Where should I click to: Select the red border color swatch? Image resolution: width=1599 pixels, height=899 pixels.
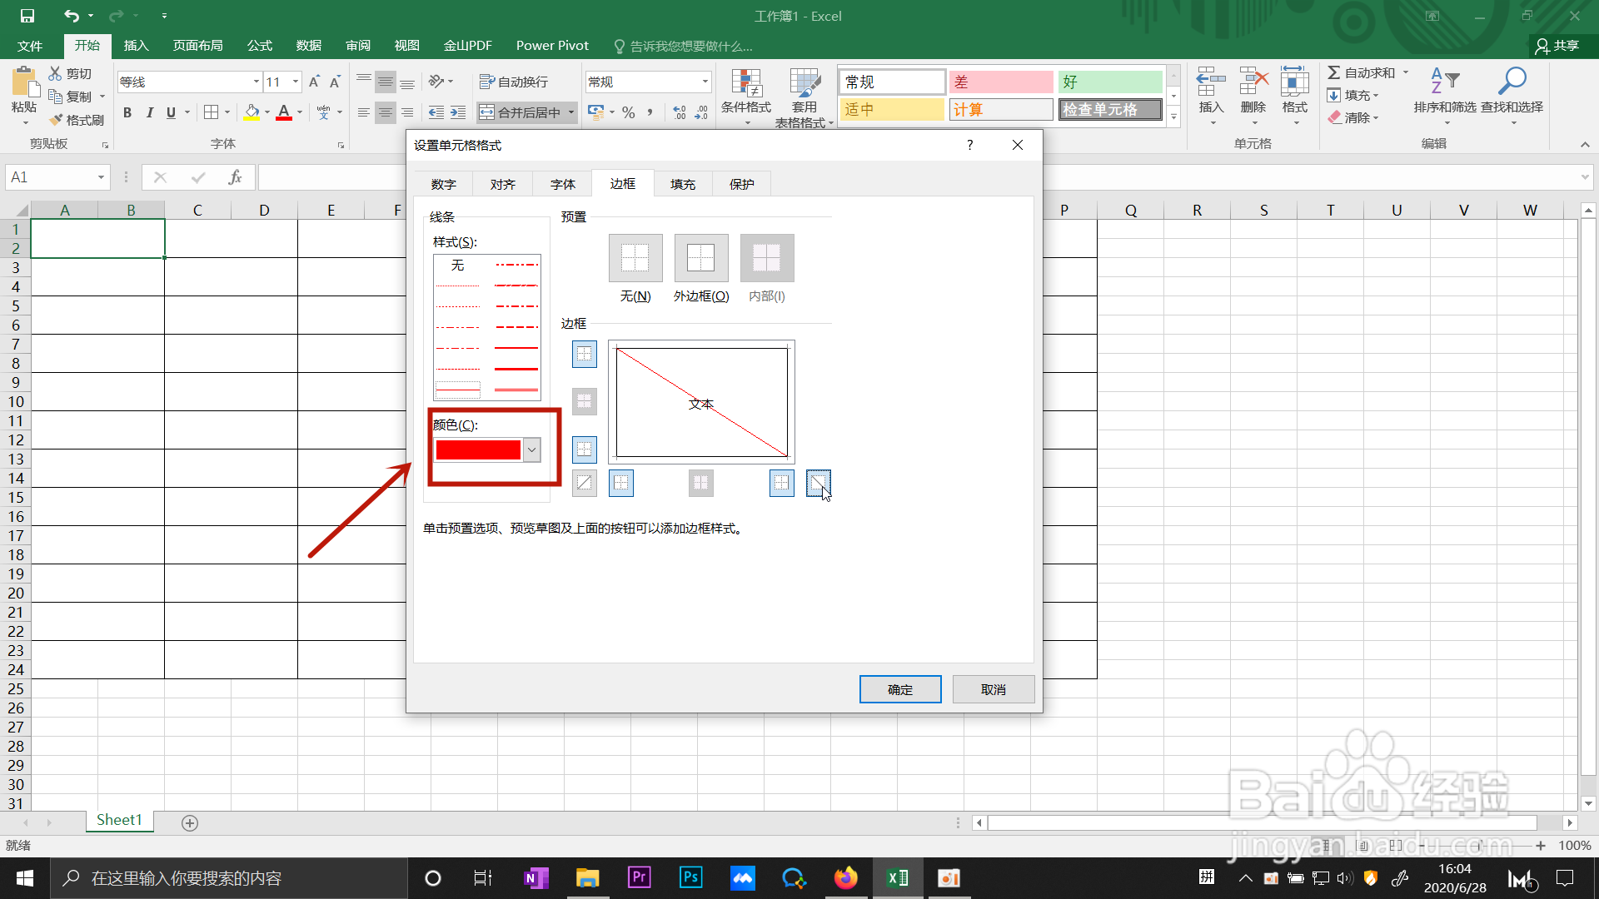pos(477,449)
